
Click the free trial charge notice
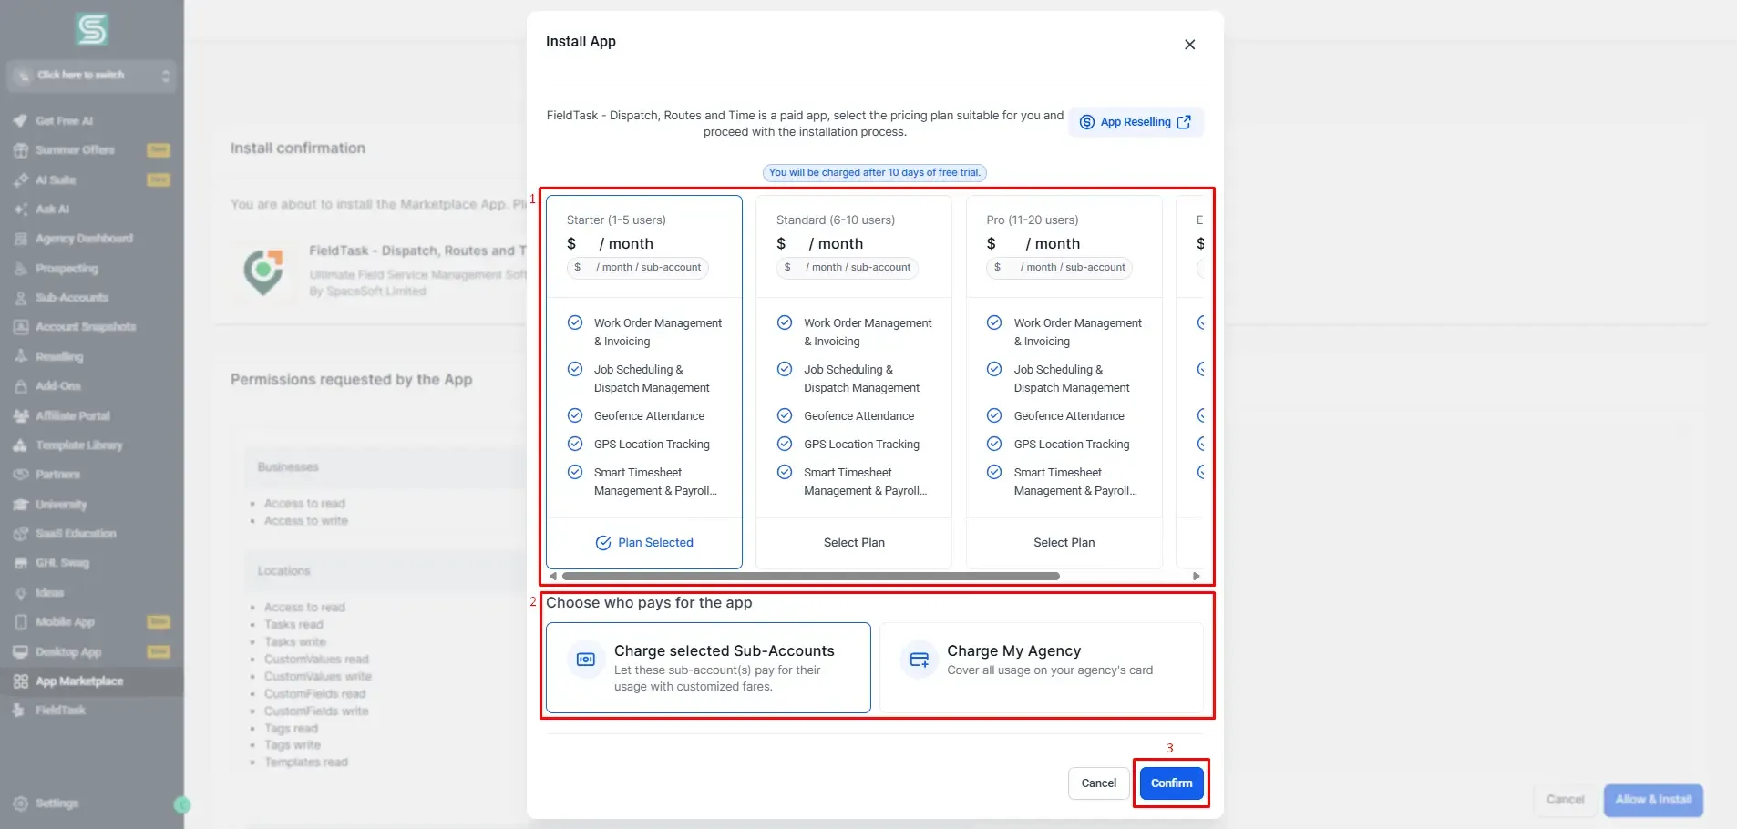click(x=874, y=173)
